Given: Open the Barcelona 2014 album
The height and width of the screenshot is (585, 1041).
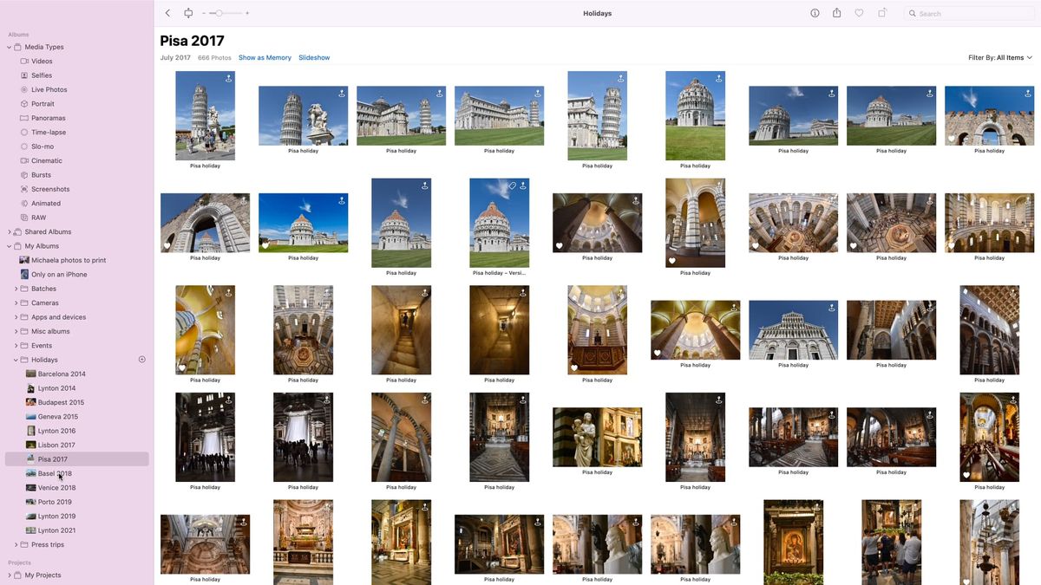Looking at the screenshot, I should click(59, 374).
